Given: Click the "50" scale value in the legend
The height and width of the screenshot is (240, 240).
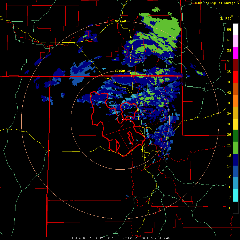Looking at the screenshot, I should (229, 71).
